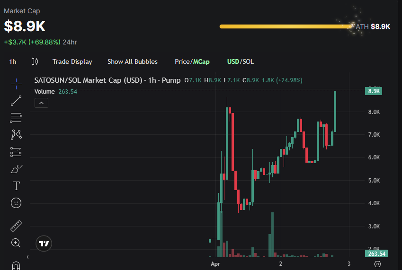The image size is (402, 270).
Task: Select the brush drawing tool
Action: point(16,169)
